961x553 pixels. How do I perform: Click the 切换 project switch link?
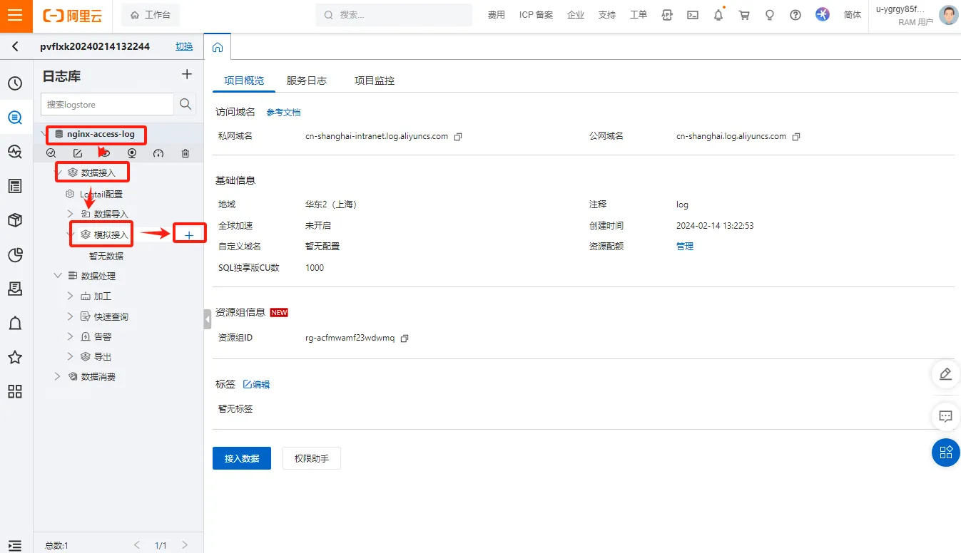pos(184,46)
